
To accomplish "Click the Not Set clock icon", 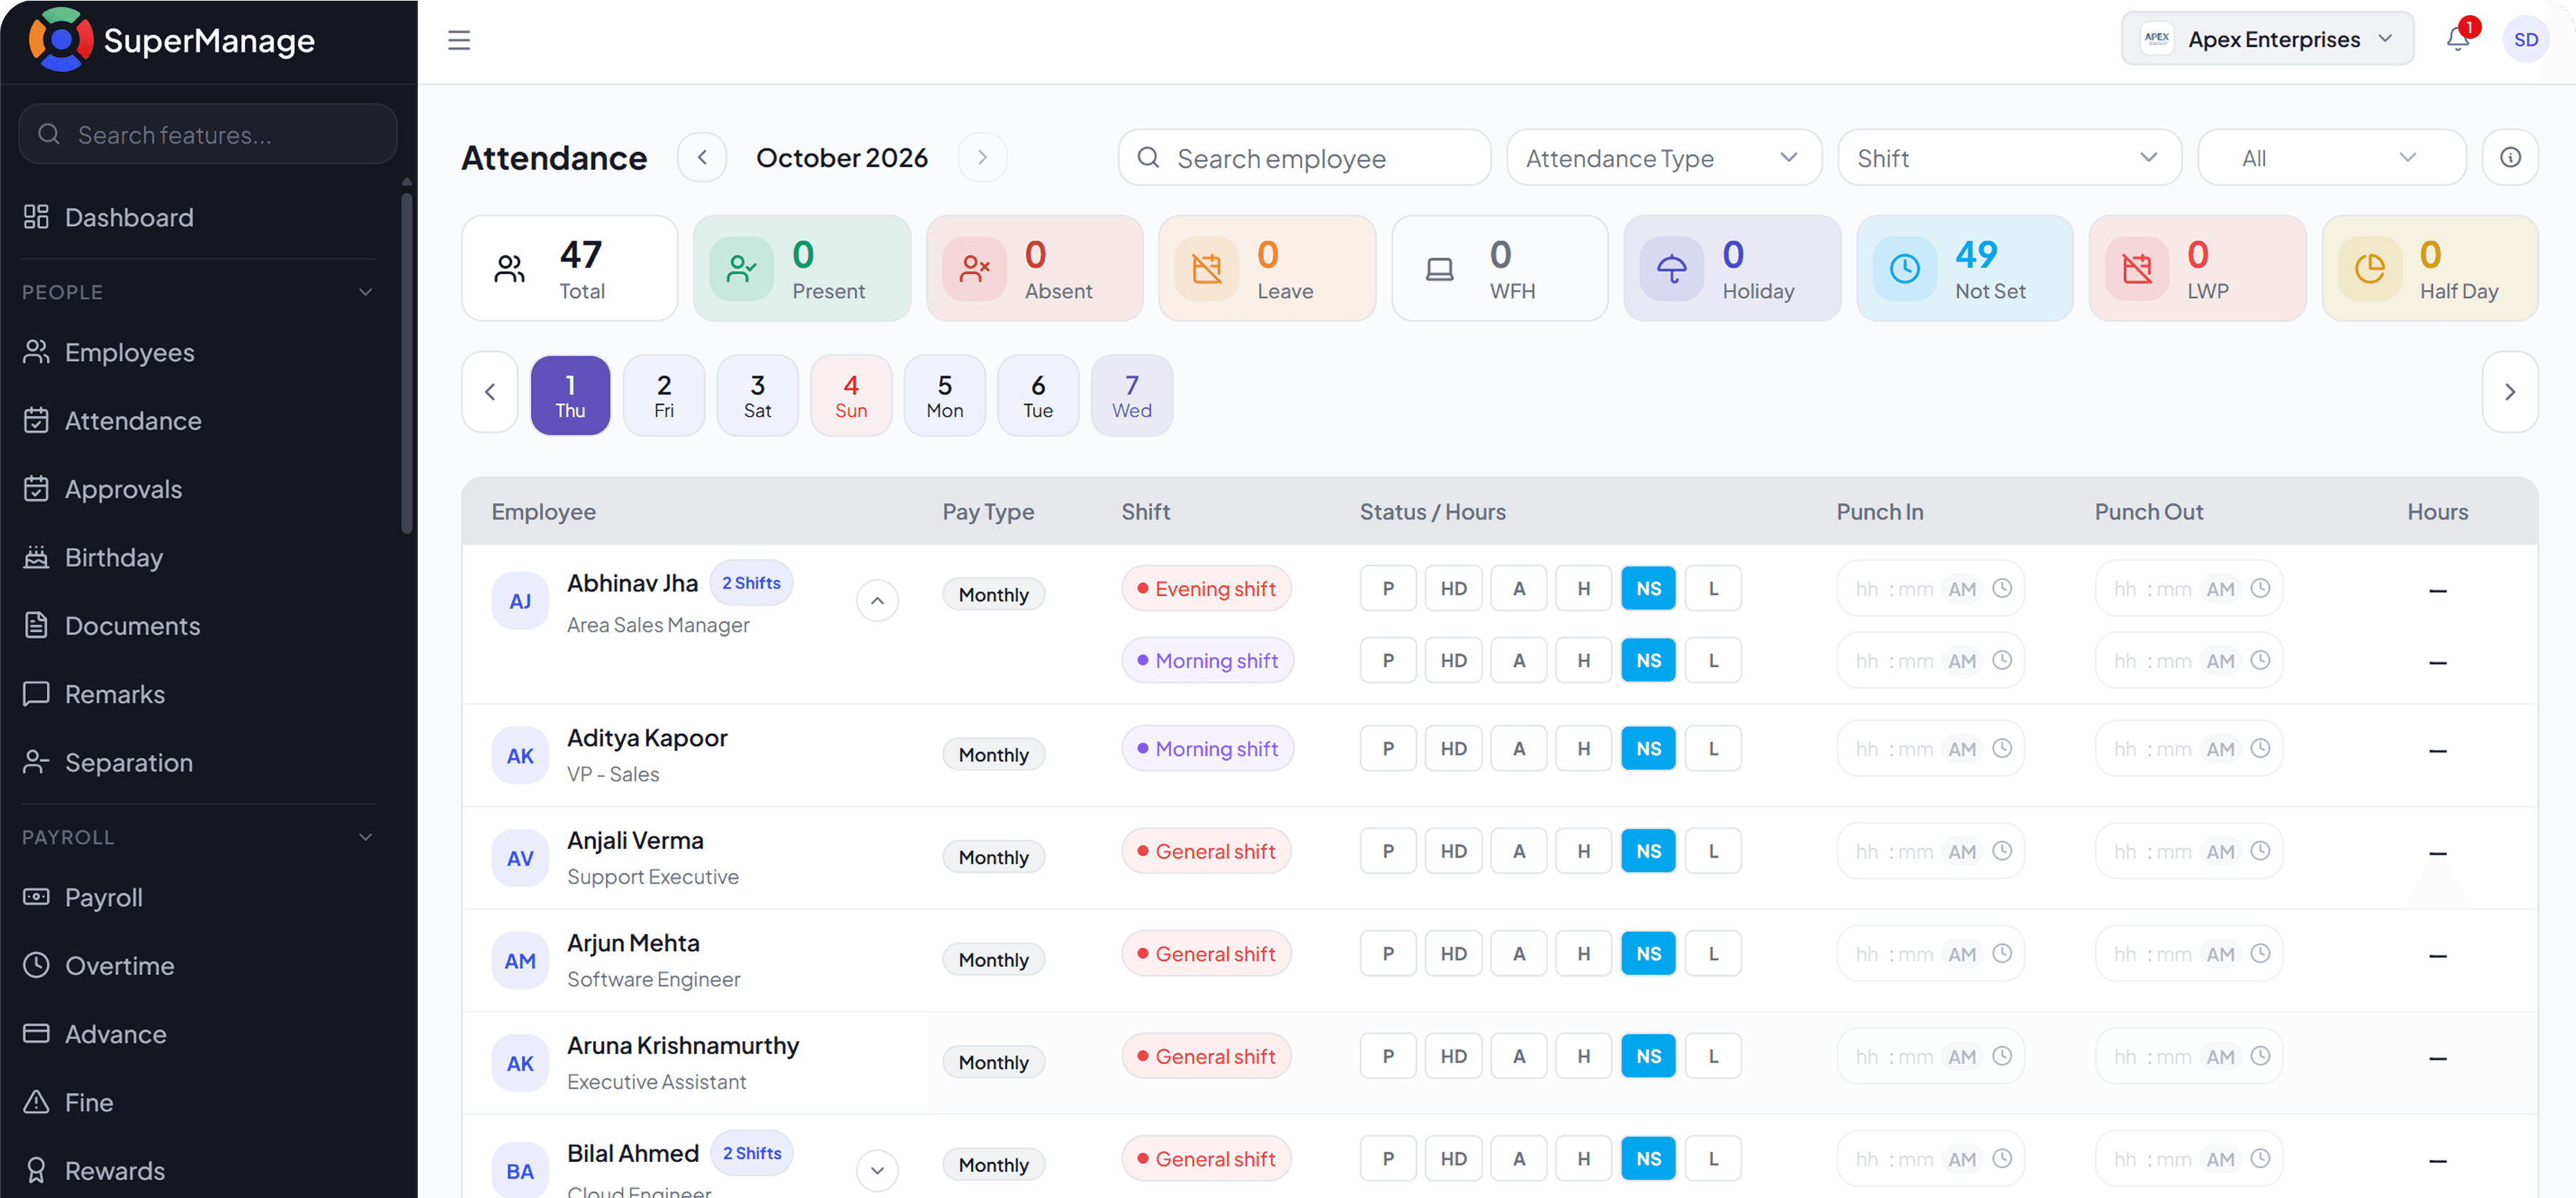I will [1904, 268].
